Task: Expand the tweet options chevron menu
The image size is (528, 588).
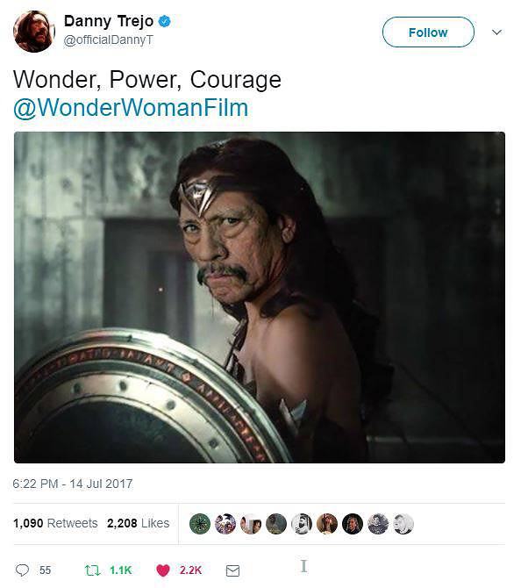Action: 496,32
